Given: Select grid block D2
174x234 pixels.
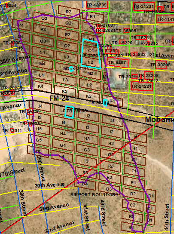Looking at the screenshot, I should tap(133, 194).
